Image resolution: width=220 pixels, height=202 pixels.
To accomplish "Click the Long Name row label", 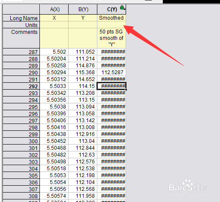I will coord(21,18).
